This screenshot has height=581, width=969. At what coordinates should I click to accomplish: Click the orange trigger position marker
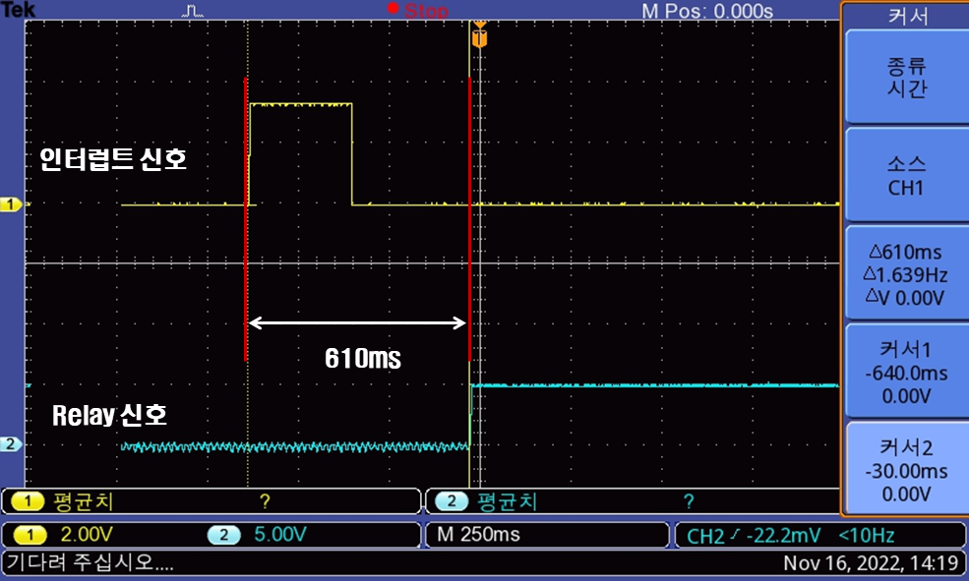click(x=479, y=35)
